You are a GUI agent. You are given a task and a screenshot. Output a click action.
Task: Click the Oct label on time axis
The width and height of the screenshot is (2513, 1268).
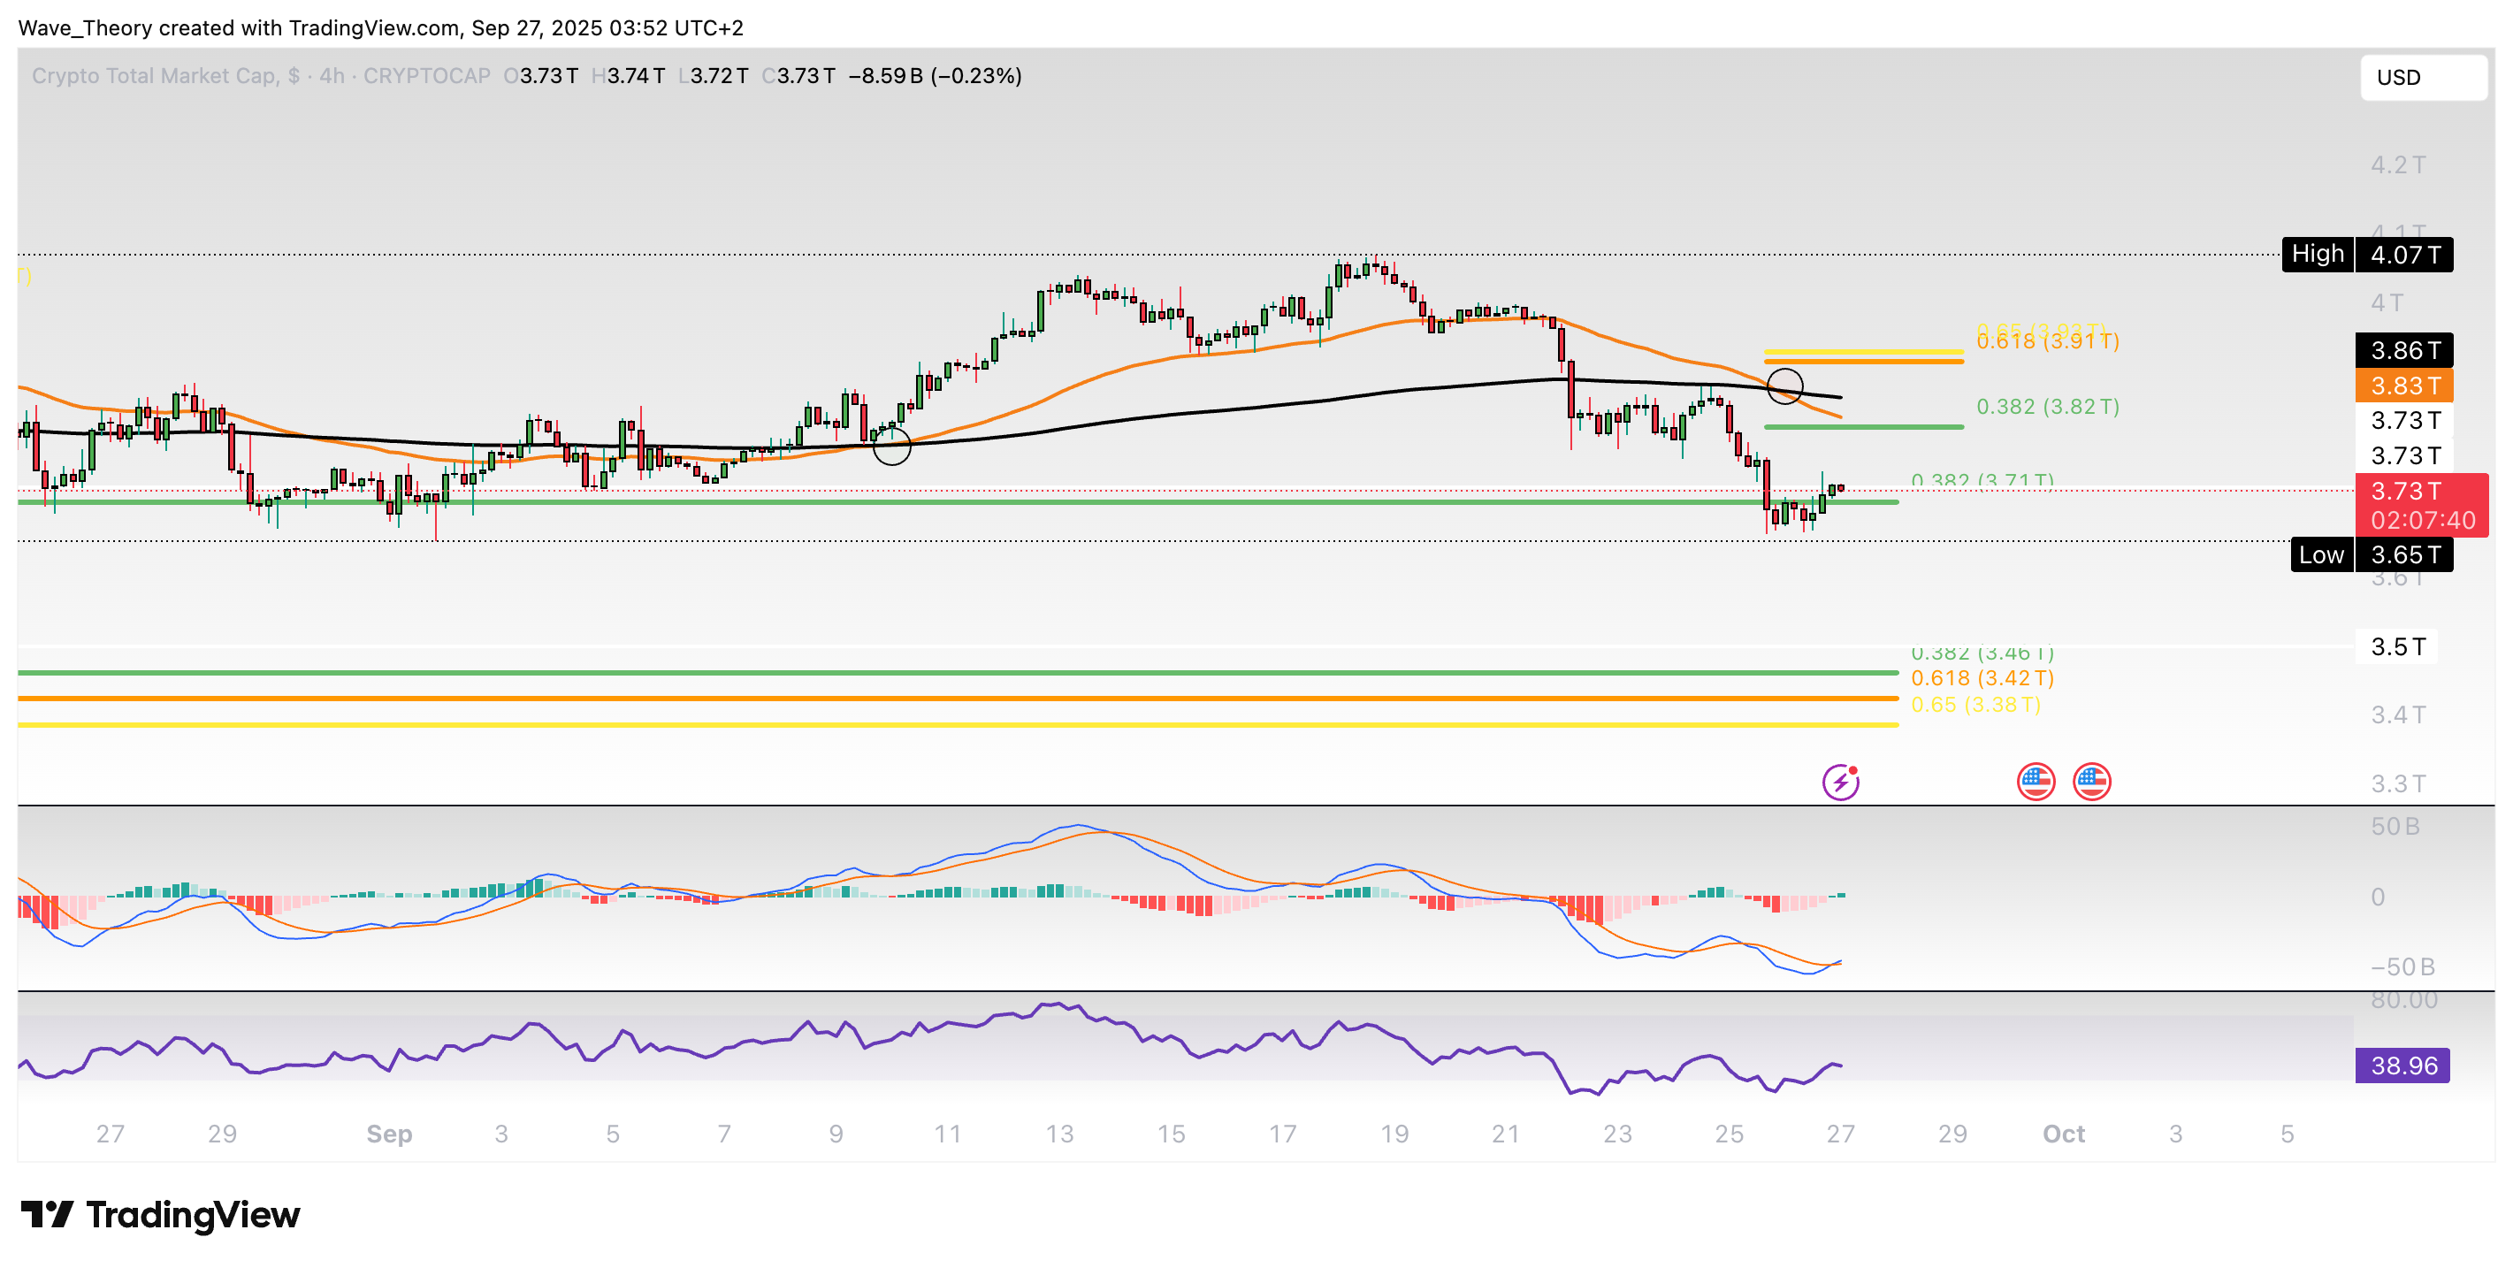click(2063, 1134)
